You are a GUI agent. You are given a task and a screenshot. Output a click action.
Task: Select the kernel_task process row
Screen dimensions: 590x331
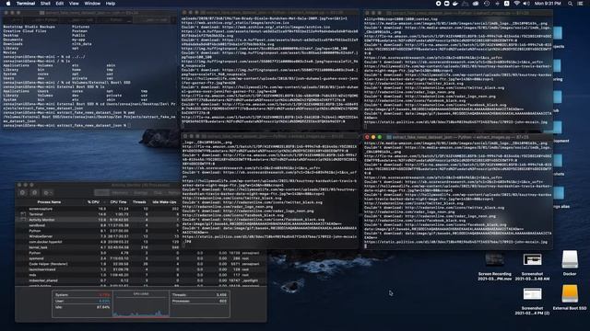pos(99,247)
